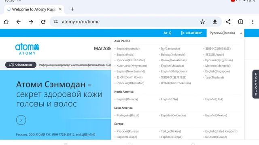Select Русский(Russia) in Europe list
The image size is (259, 145).
[127, 131]
